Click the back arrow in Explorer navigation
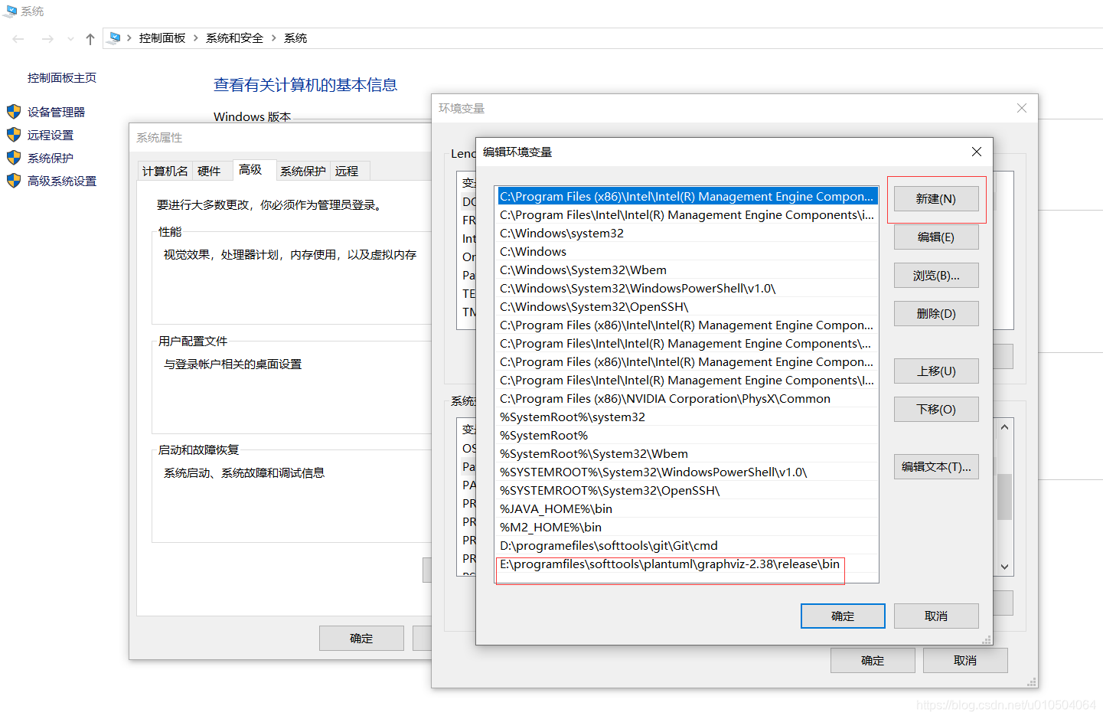 pyautogui.click(x=18, y=38)
